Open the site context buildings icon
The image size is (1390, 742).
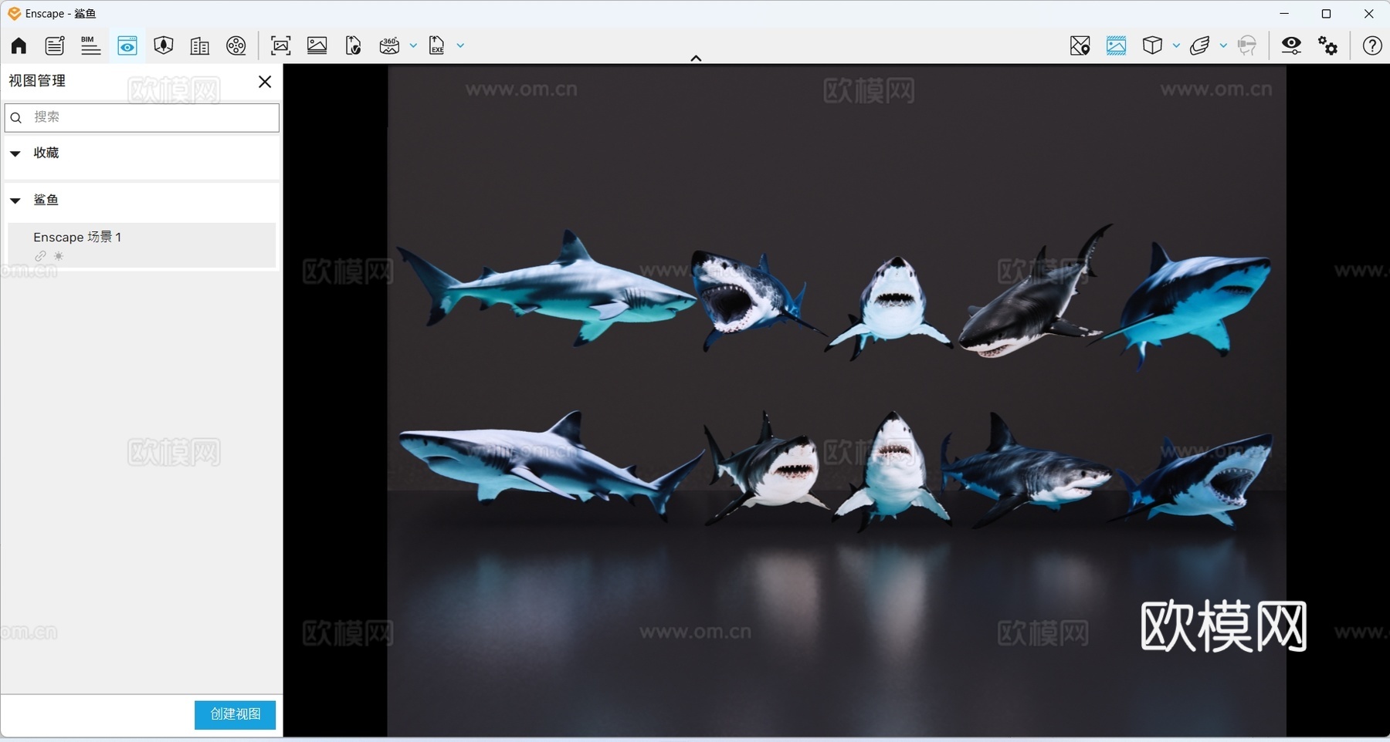tap(200, 46)
